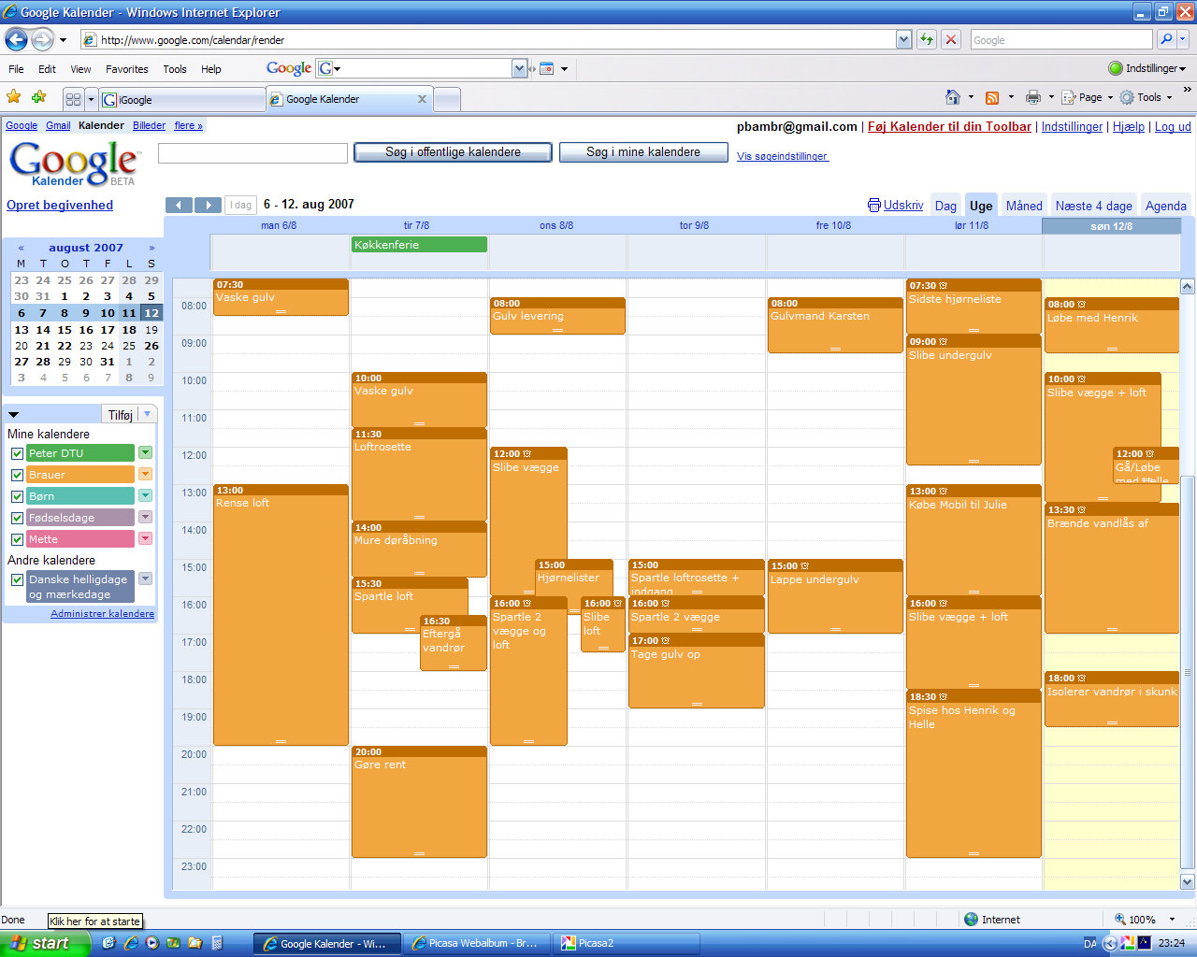Click the Add to Favorites star-plus icon
This screenshot has height=957, width=1197.
38,97
